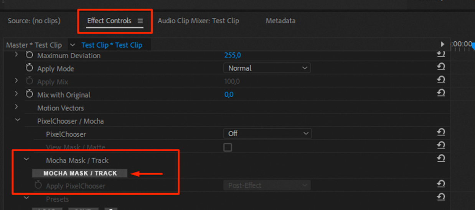Click the MOCHA MASK / TRACK button
475x210 pixels.
click(80, 173)
